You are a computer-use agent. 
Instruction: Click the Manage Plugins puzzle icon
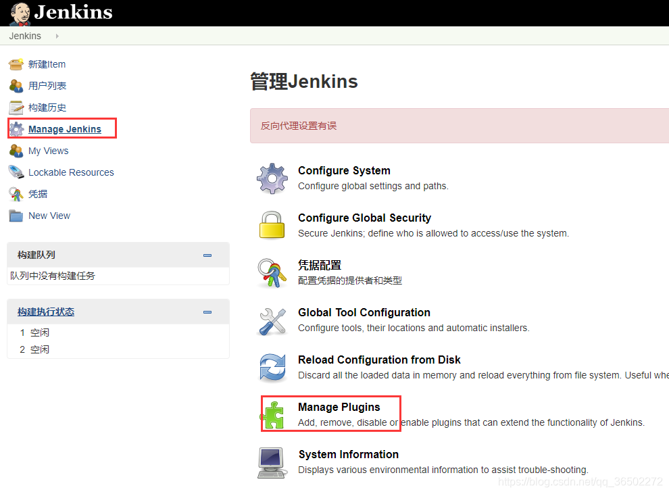(273, 415)
